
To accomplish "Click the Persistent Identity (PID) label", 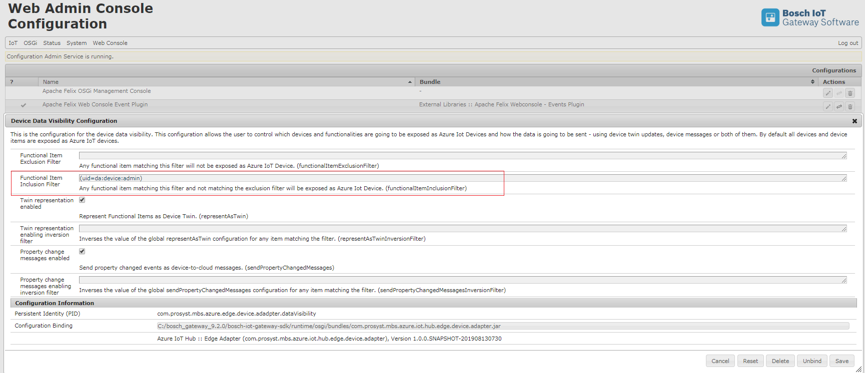I will click(48, 314).
